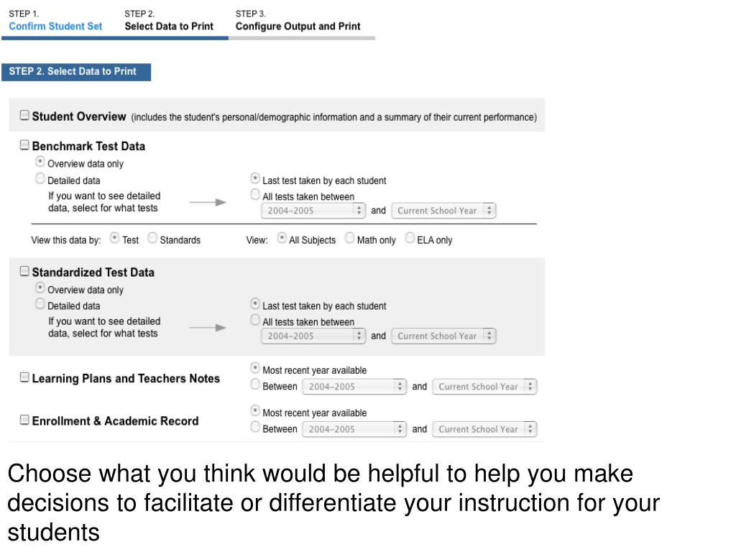Image resolution: width=736 pixels, height=552 pixels.
Task: Check Learning Plans and Teachers Notes
Action: point(24,377)
